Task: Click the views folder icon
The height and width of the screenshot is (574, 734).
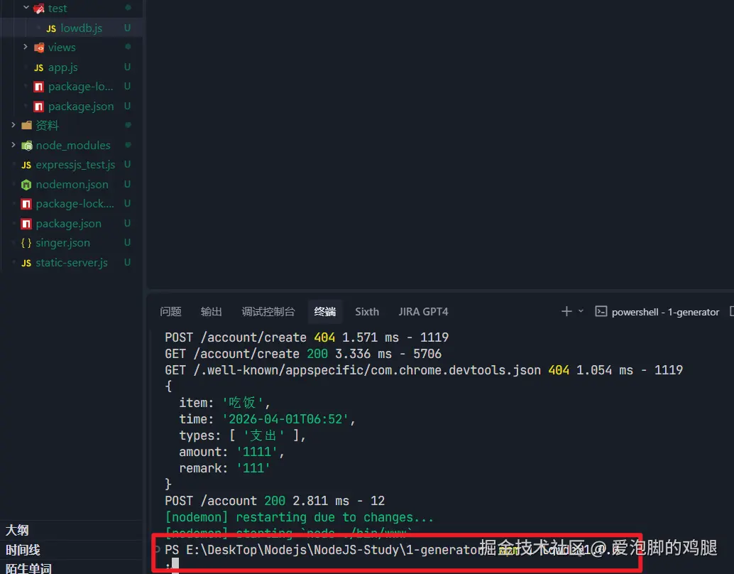Action: [x=39, y=48]
